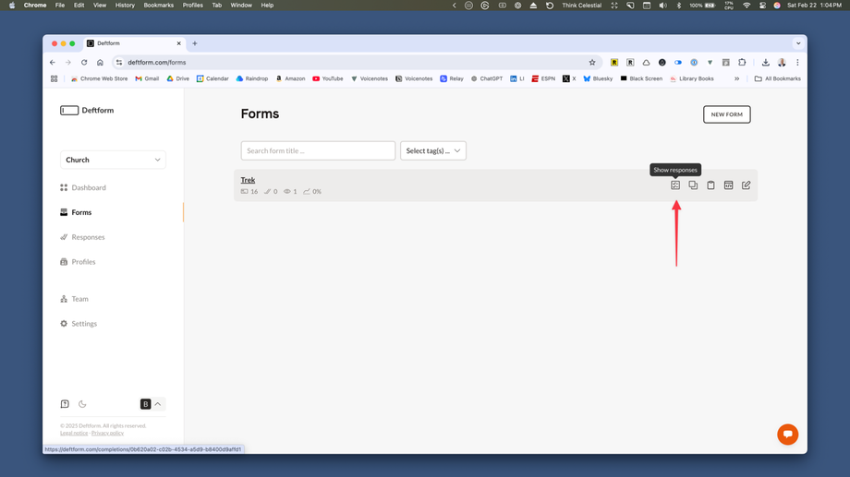
Task: Open the Library Books bookmark
Action: 692,78
